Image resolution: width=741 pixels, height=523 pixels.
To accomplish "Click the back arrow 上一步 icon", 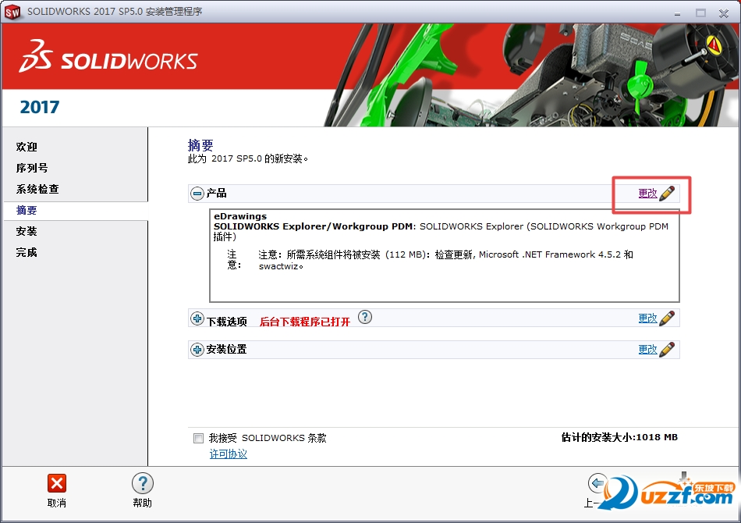I will 597,483.
